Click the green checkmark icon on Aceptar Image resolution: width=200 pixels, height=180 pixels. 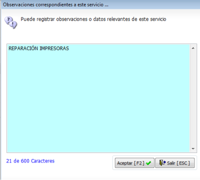[x=148, y=163]
